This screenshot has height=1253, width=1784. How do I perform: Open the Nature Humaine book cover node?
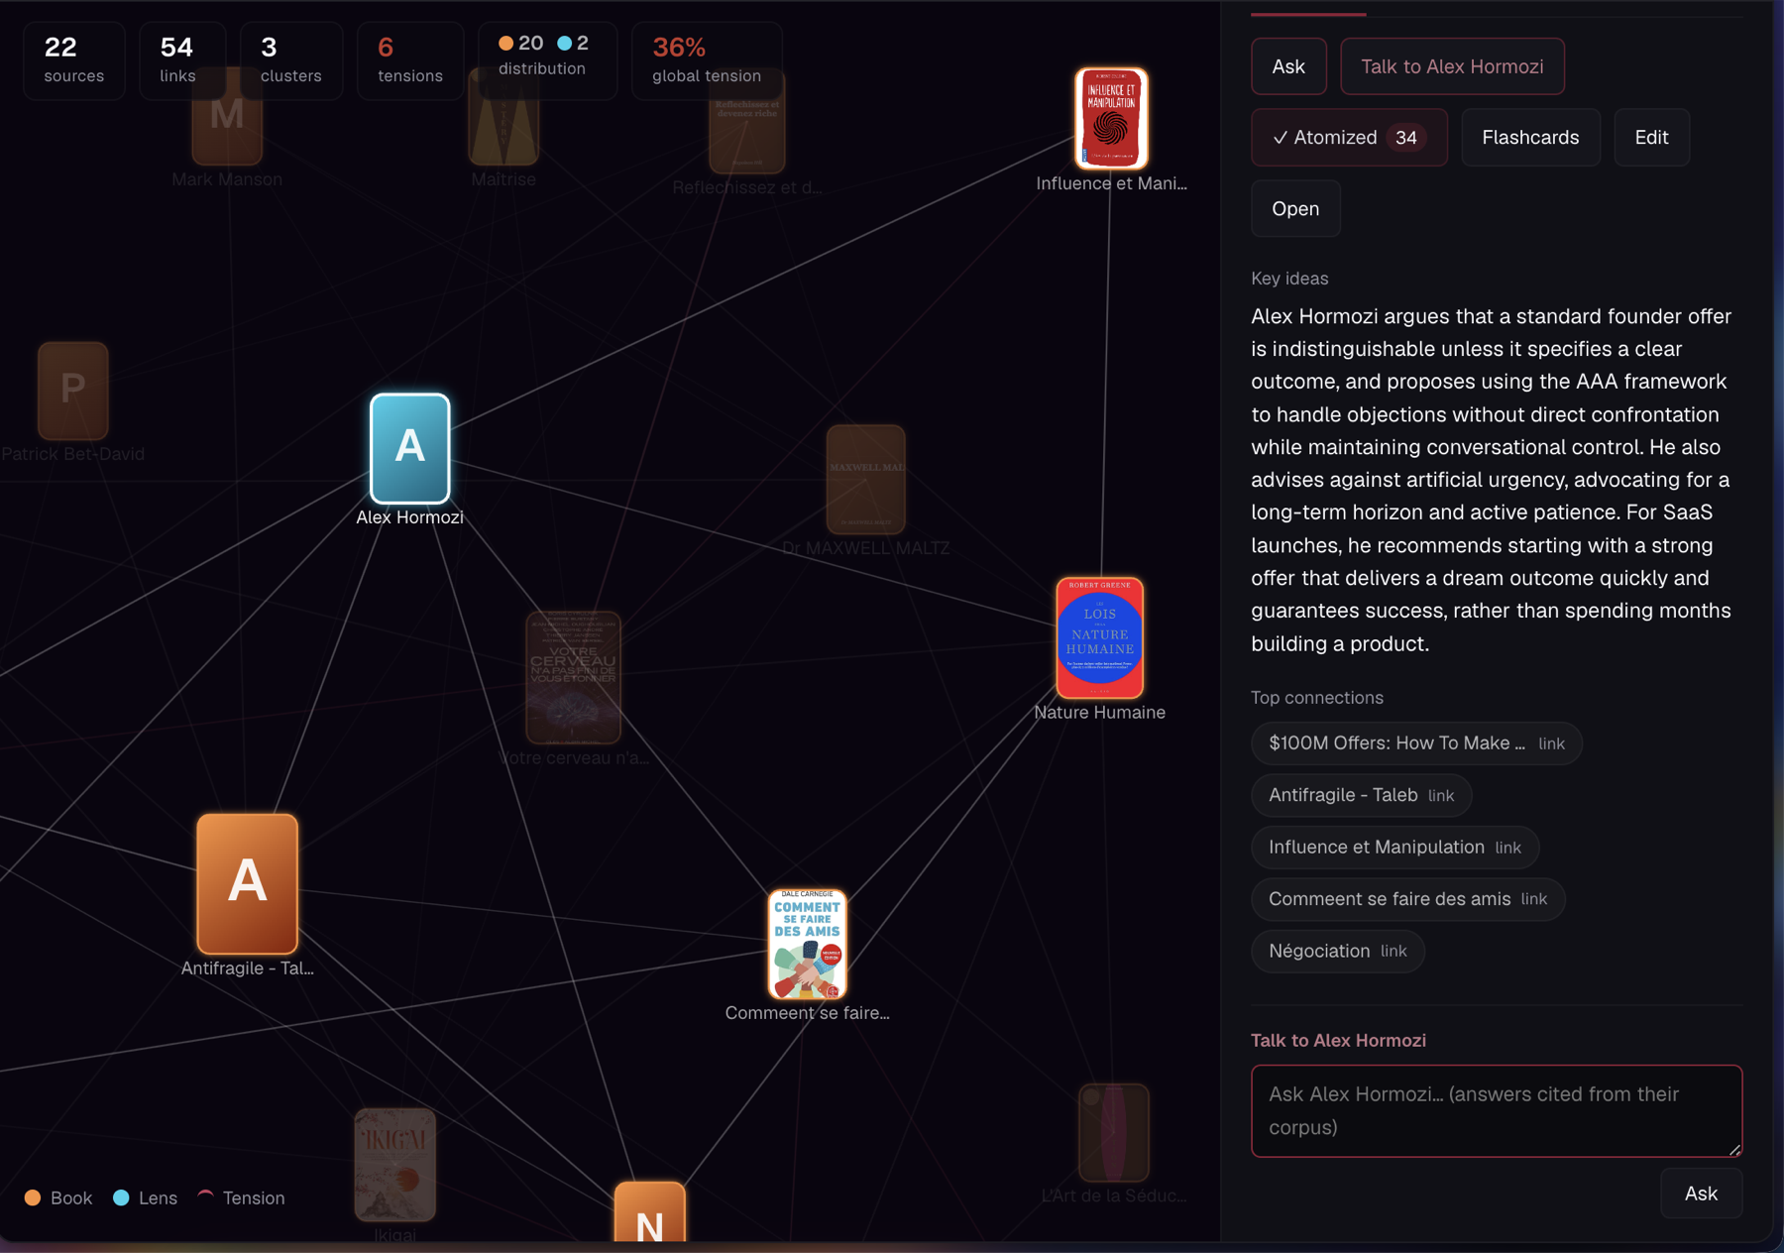[1099, 638]
